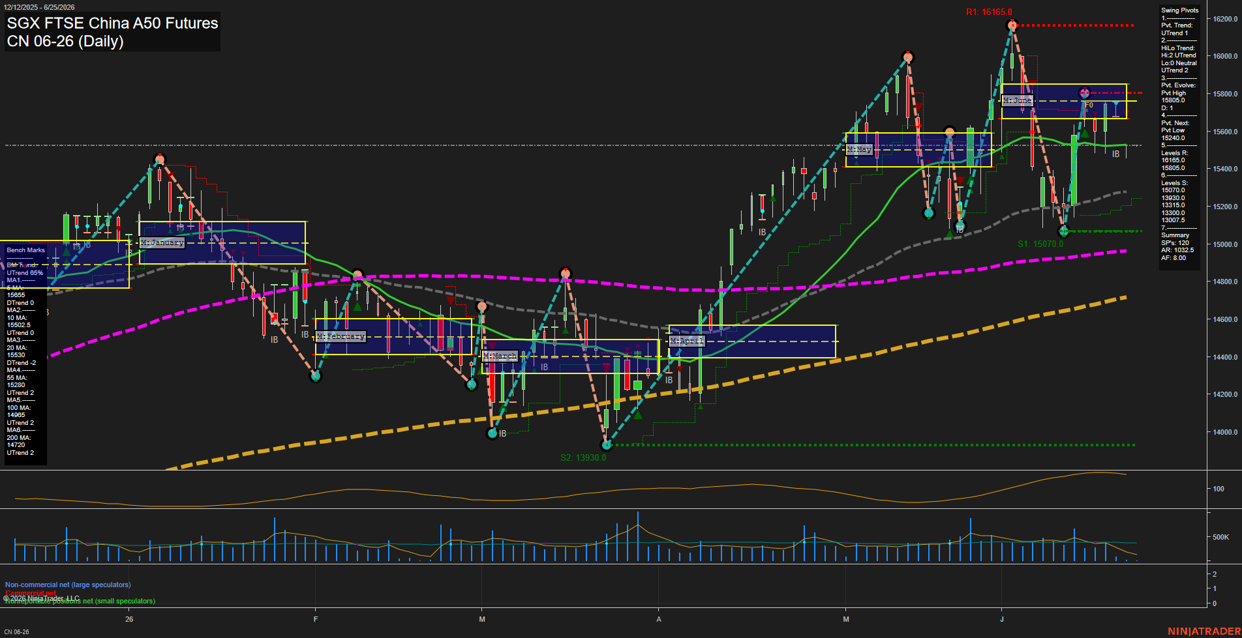Click the SP's: 120 summary value
The height and width of the screenshot is (638, 1242).
click(x=1175, y=243)
